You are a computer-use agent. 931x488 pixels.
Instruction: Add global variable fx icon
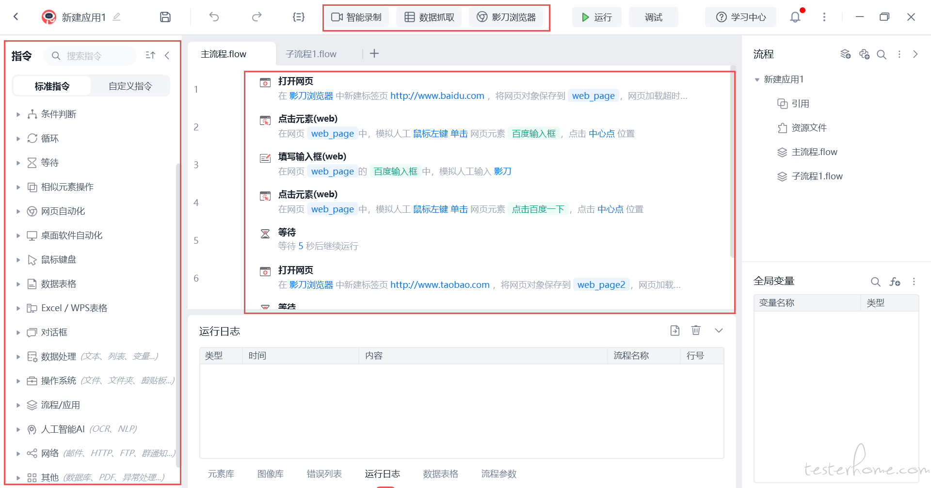coord(895,282)
